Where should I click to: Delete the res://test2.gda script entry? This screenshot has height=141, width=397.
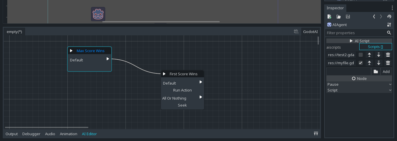coord(388,55)
